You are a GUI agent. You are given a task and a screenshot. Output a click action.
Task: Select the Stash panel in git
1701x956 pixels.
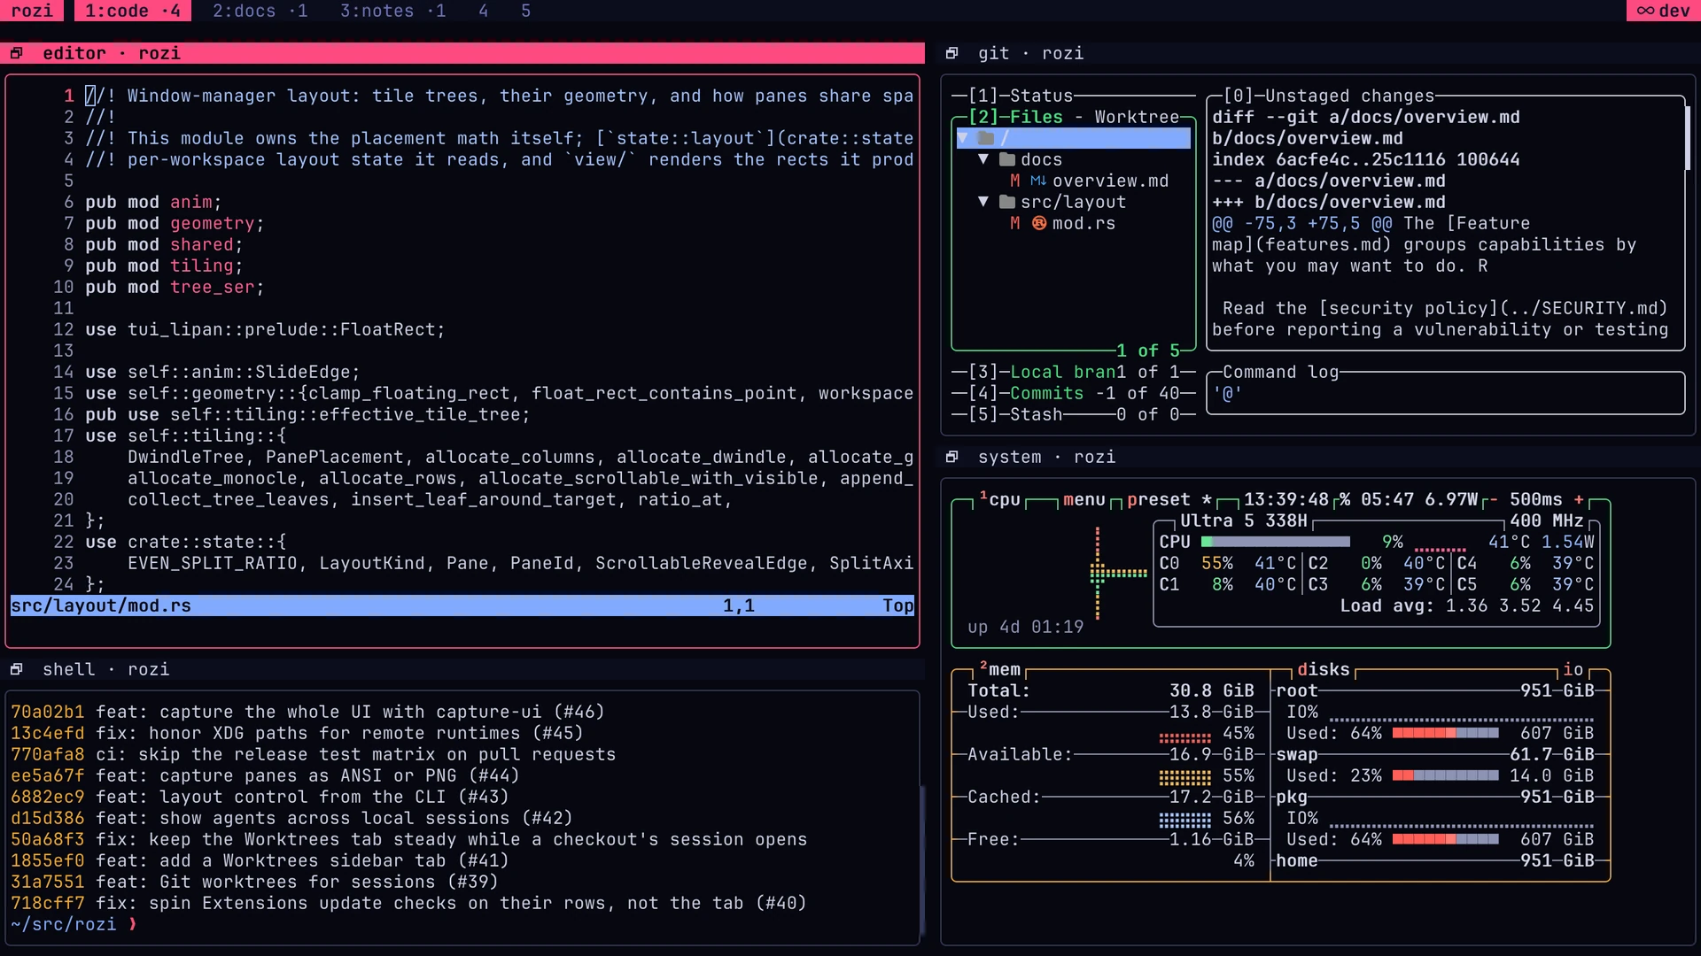[1074, 414]
